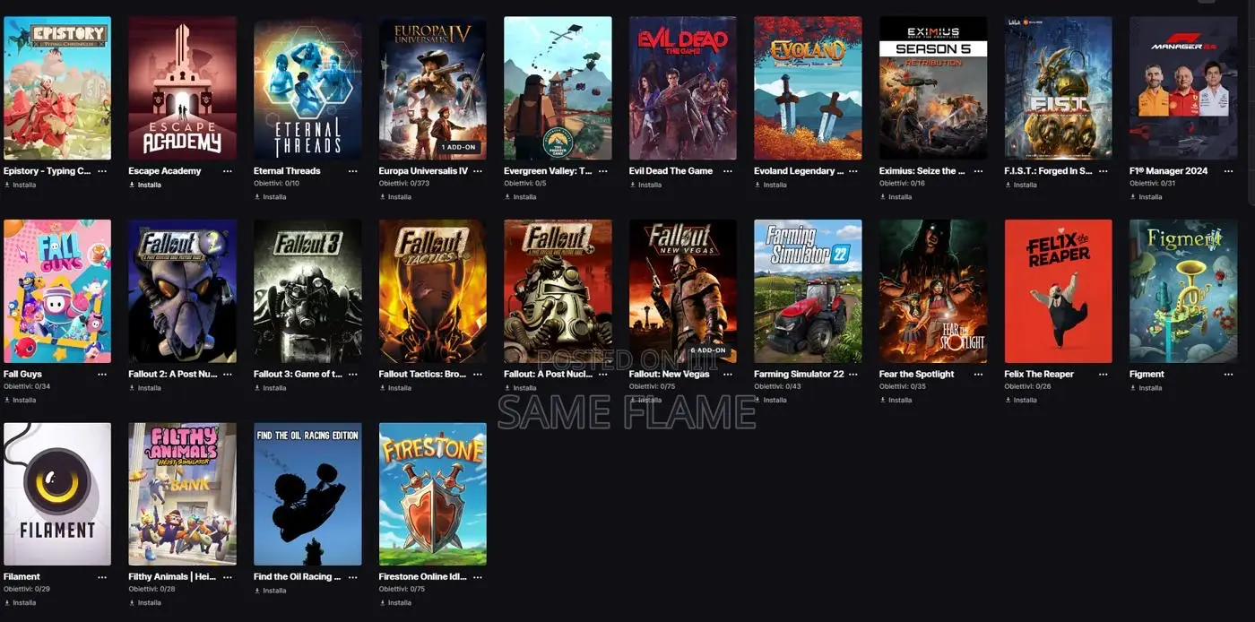
Task: Install Europa Universalis IV
Action: point(395,197)
